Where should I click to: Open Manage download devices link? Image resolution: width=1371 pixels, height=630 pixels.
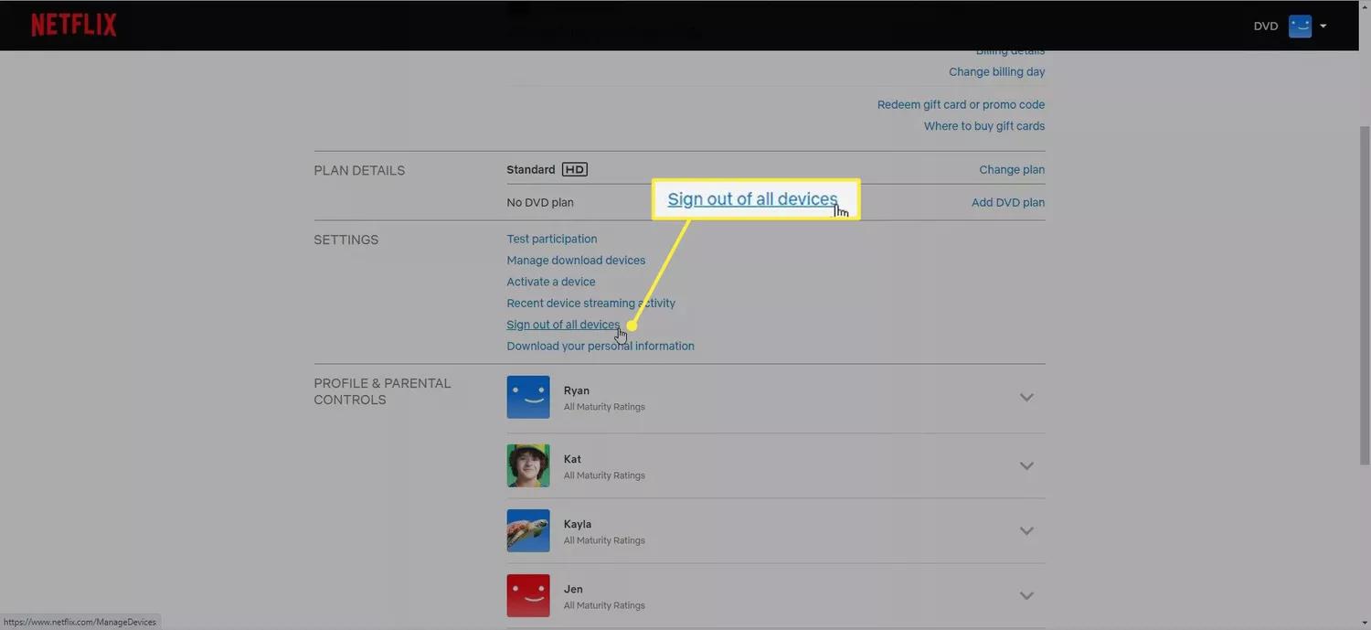pos(576,261)
